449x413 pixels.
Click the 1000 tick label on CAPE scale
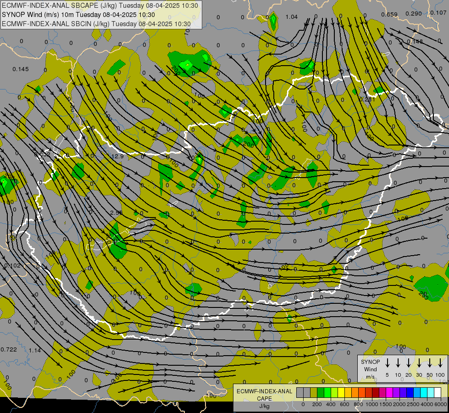coord(372,404)
